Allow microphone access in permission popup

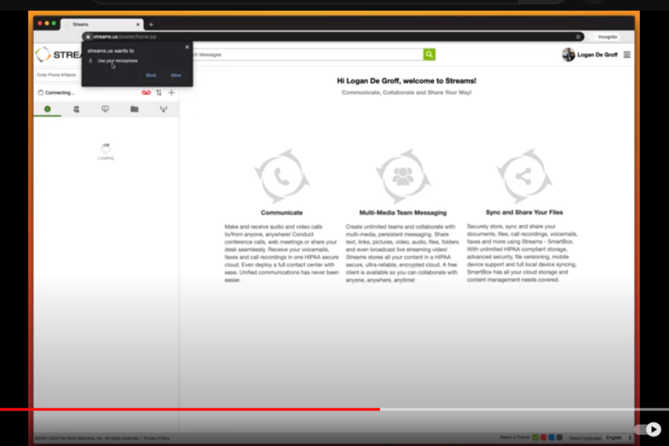(x=176, y=75)
